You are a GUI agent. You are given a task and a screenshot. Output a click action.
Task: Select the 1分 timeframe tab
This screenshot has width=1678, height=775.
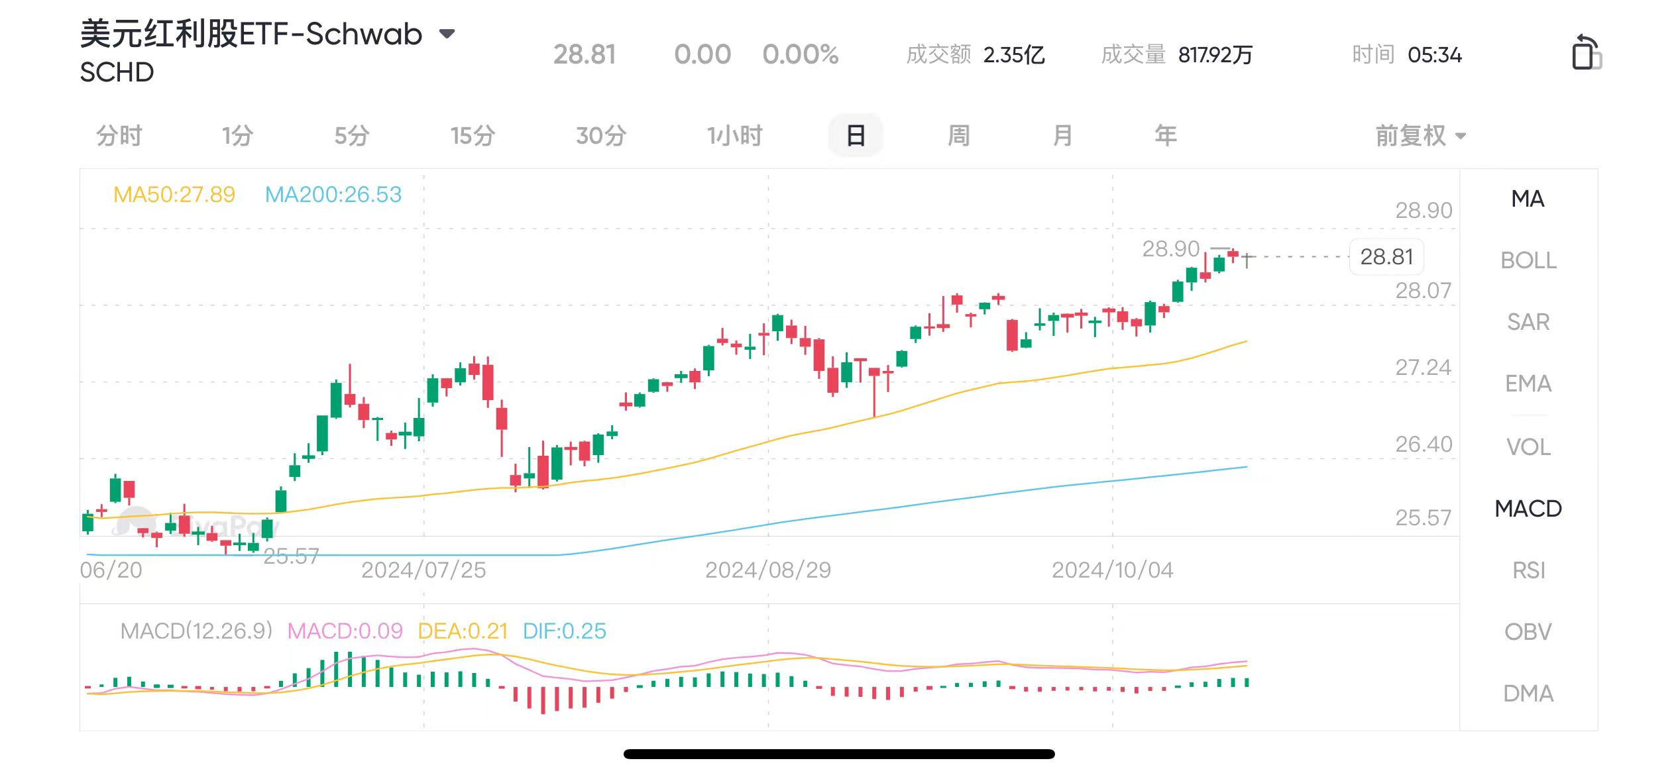(x=237, y=136)
